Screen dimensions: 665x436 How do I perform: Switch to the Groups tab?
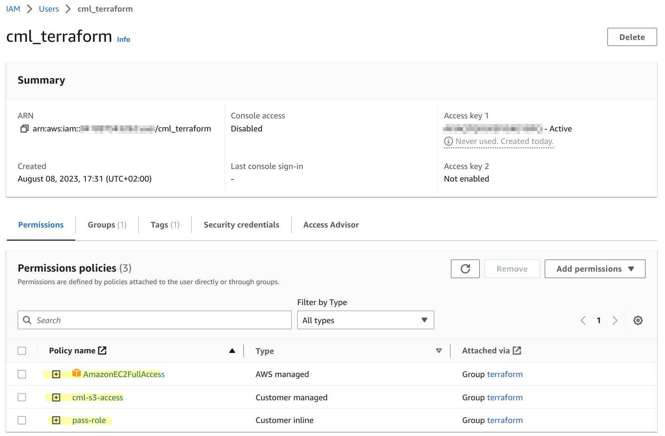[x=107, y=225]
